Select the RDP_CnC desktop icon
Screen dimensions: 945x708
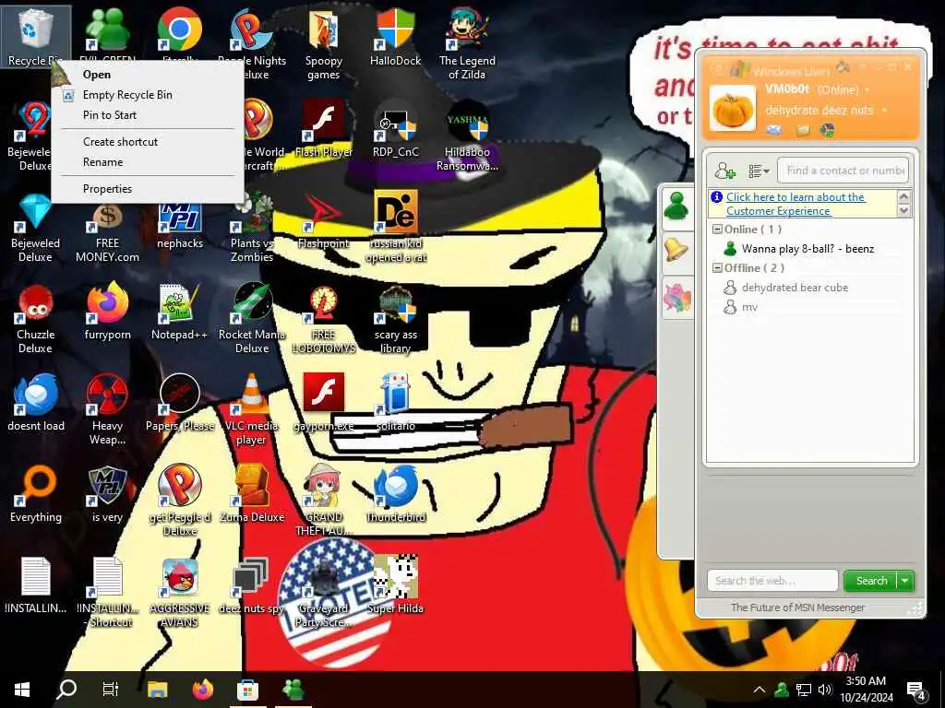(395, 129)
